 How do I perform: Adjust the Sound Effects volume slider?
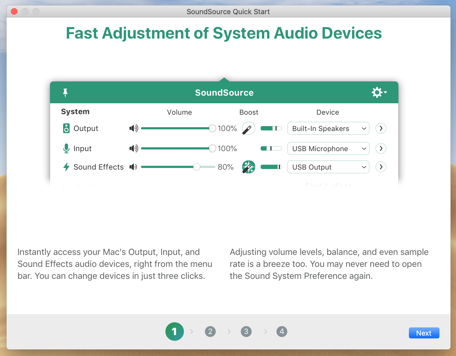click(178, 167)
